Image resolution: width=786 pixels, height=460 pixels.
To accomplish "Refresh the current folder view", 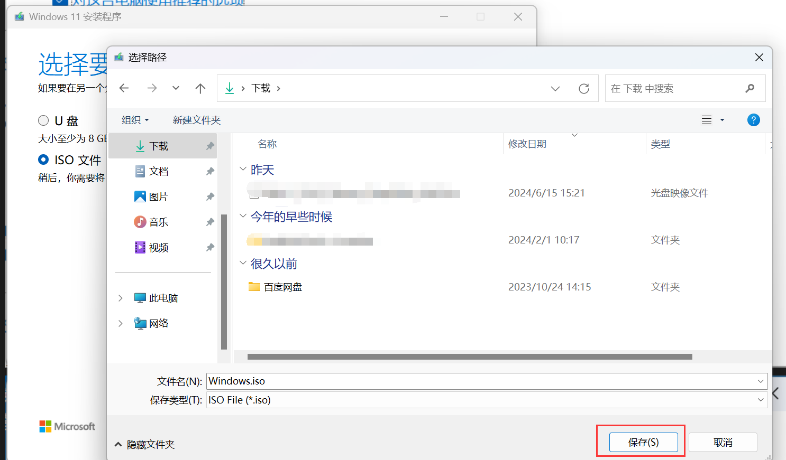I will click(x=584, y=88).
